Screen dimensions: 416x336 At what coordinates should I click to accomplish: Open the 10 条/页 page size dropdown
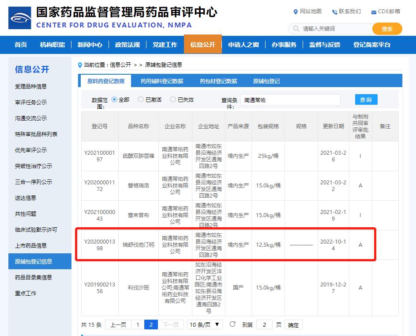pyautogui.click(x=205, y=325)
